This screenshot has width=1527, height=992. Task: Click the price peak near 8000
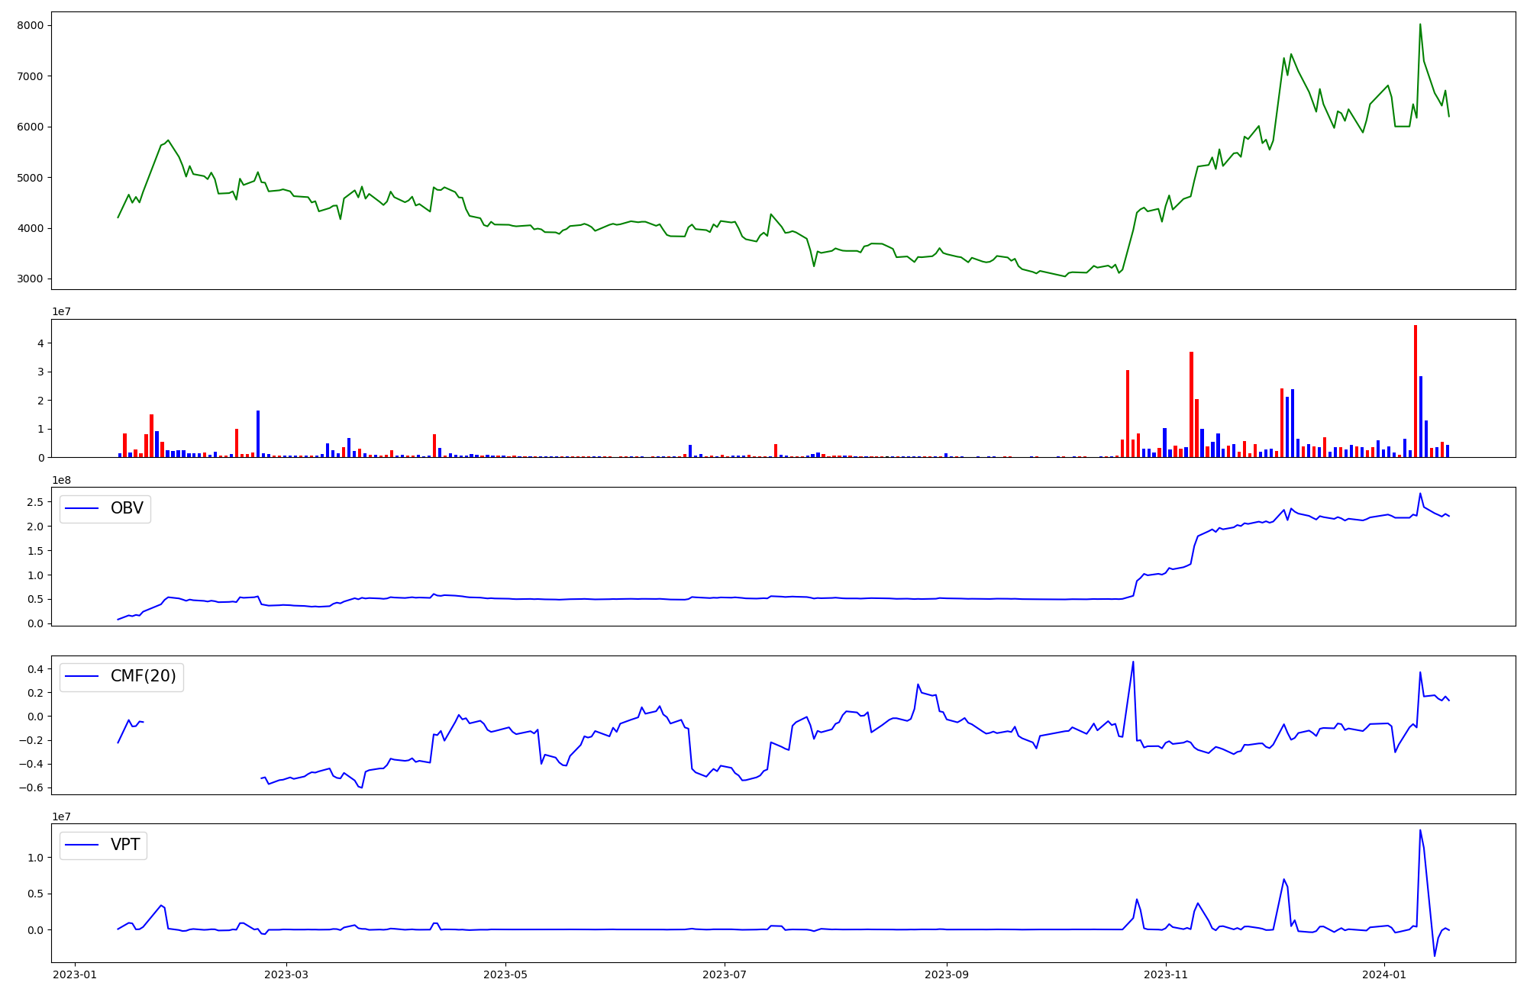point(1420,24)
